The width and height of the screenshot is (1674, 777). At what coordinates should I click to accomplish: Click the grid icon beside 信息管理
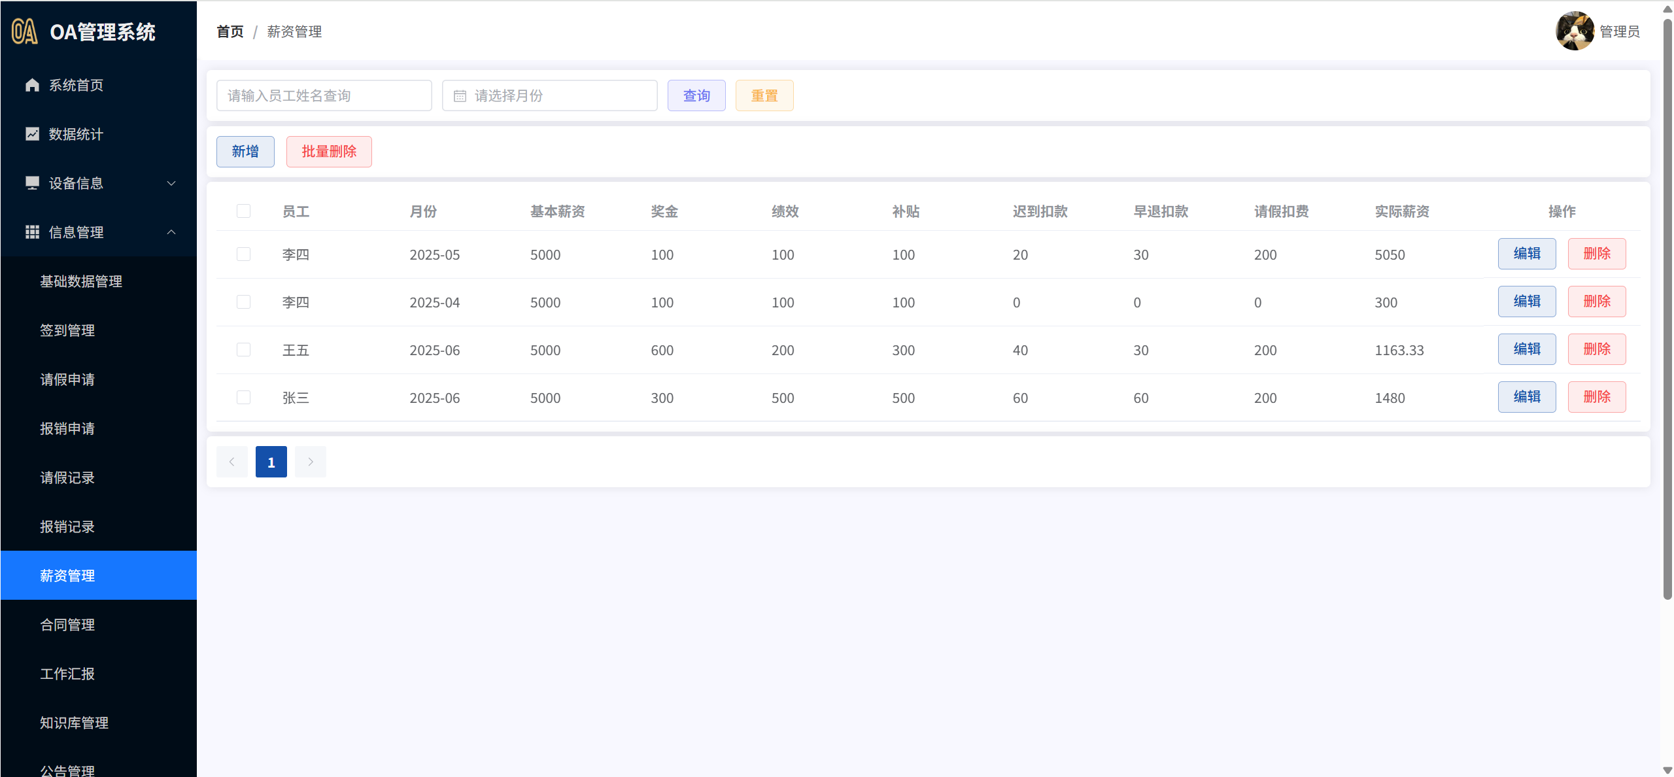[x=32, y=232]
